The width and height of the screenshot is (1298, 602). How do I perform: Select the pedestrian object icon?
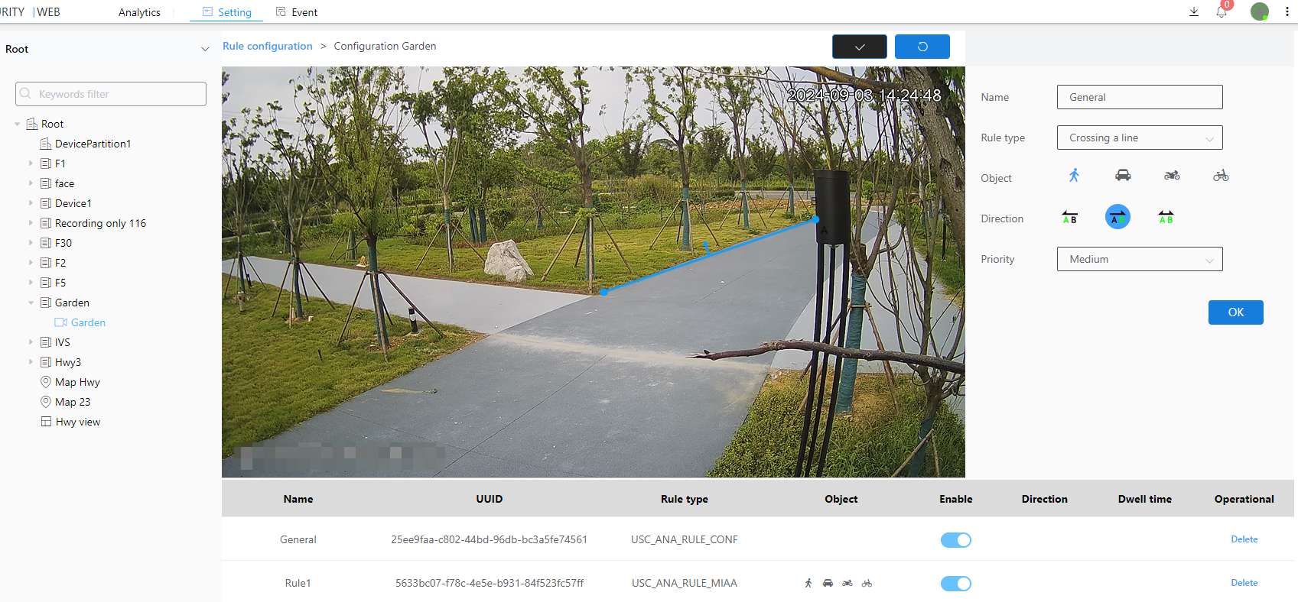pos(1074,176)
